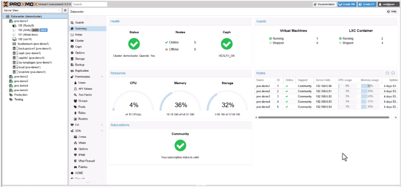Viewport: 401px width, 187px height.
Task: Click the floppy-disk Backup icon in the menu
Action: click(72, 65)
